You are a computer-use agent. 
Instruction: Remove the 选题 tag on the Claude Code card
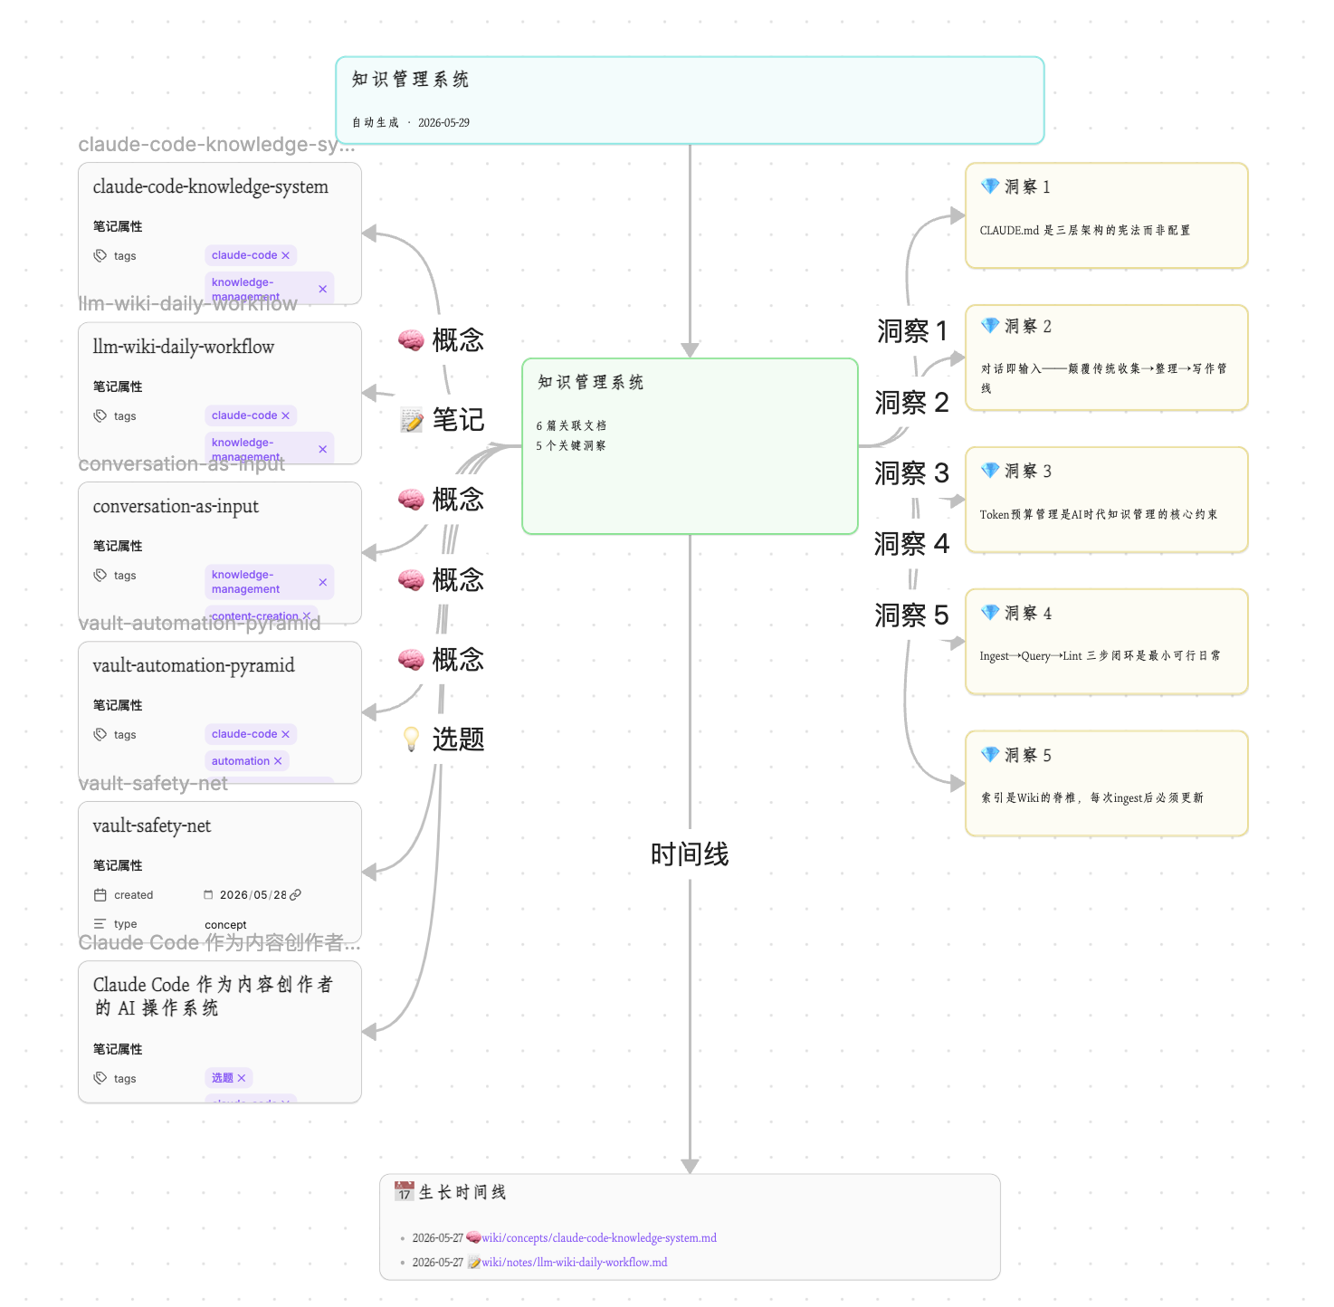click(x=242, y=1079)
